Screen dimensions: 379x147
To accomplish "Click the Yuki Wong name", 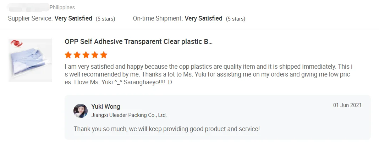I will [105, 107].
